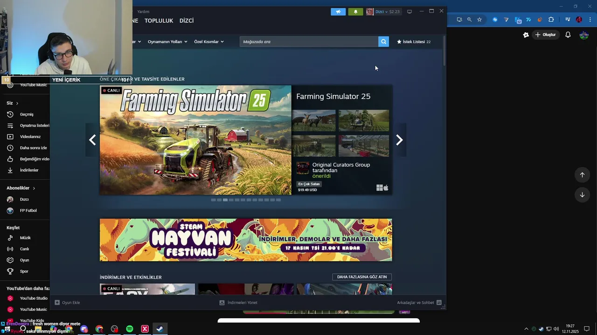Image resolution: width=597 pixels, height=335 pixels.
Task: Open the DİZCİ profile tab
Action: click(187, 20)
